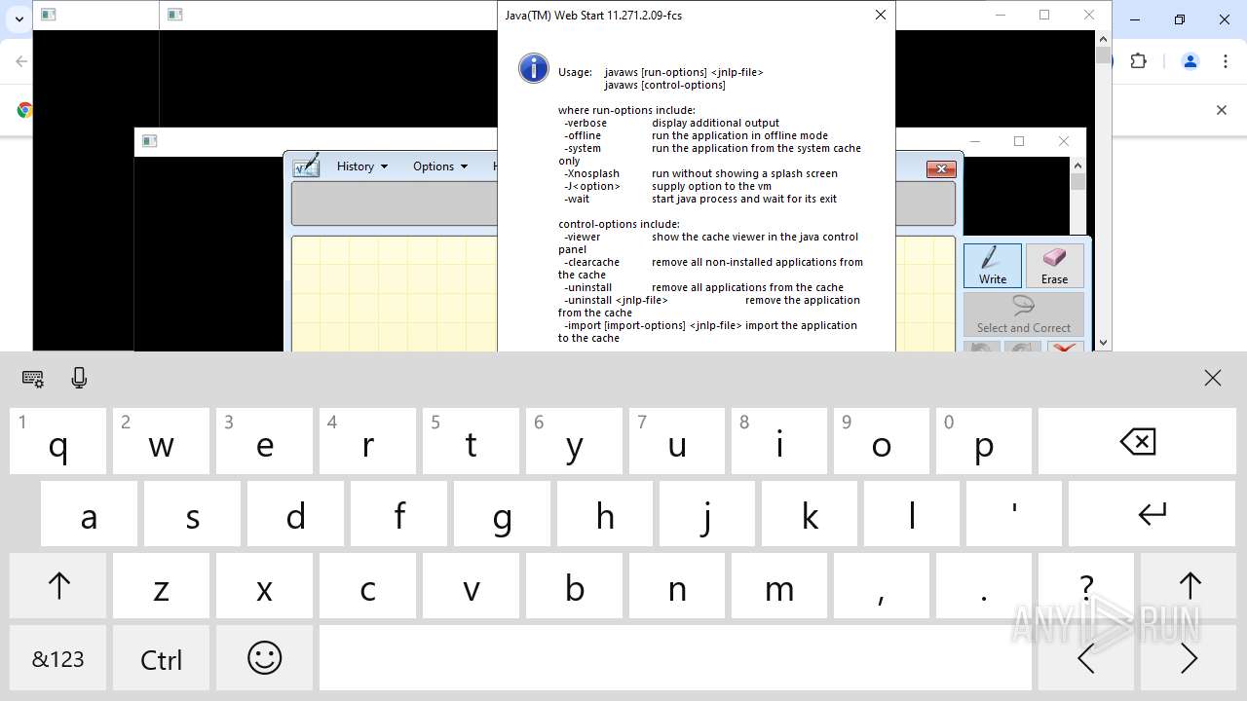Open the Chrome profile avatar
The height and width of the screenshot is (701, 1247).
pos(1190,61)
